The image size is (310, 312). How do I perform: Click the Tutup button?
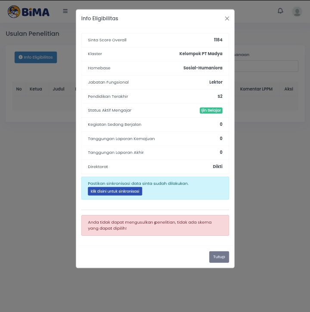pyautogui.click(x=219, y=257)
